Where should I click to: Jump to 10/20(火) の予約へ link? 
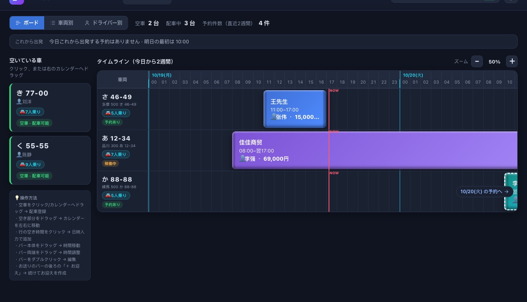484,192
